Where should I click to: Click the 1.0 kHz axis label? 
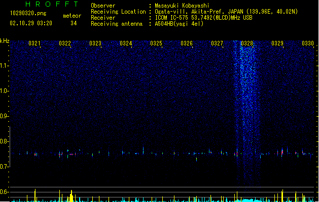tap(4, 91)
